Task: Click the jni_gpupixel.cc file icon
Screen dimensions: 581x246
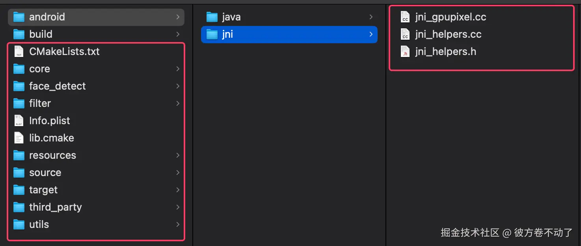Action: (x=405, y=17)
